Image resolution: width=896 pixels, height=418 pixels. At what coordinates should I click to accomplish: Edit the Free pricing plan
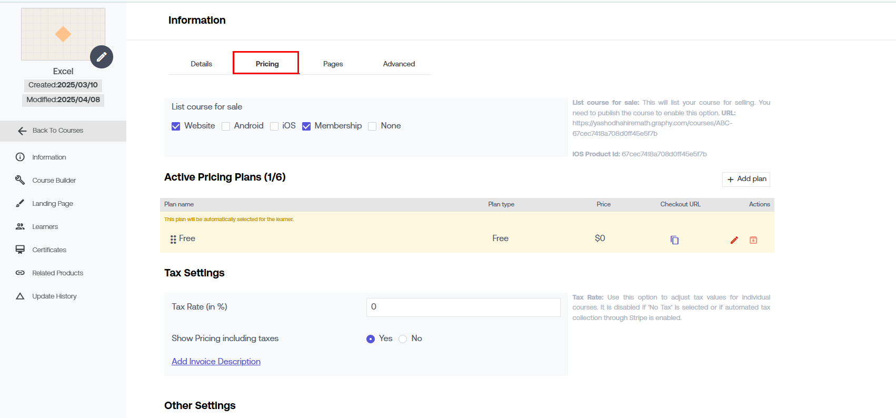pos(734,240)
